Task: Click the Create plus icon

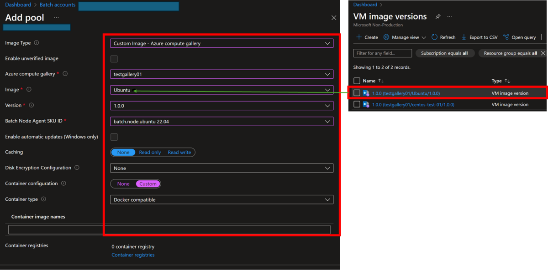Action: point(359,37)
